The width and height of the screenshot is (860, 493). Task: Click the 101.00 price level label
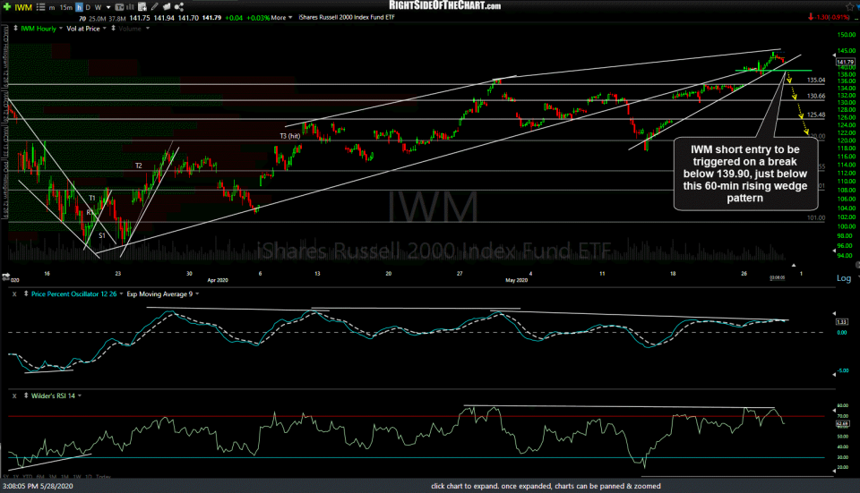tap(816, 217)
